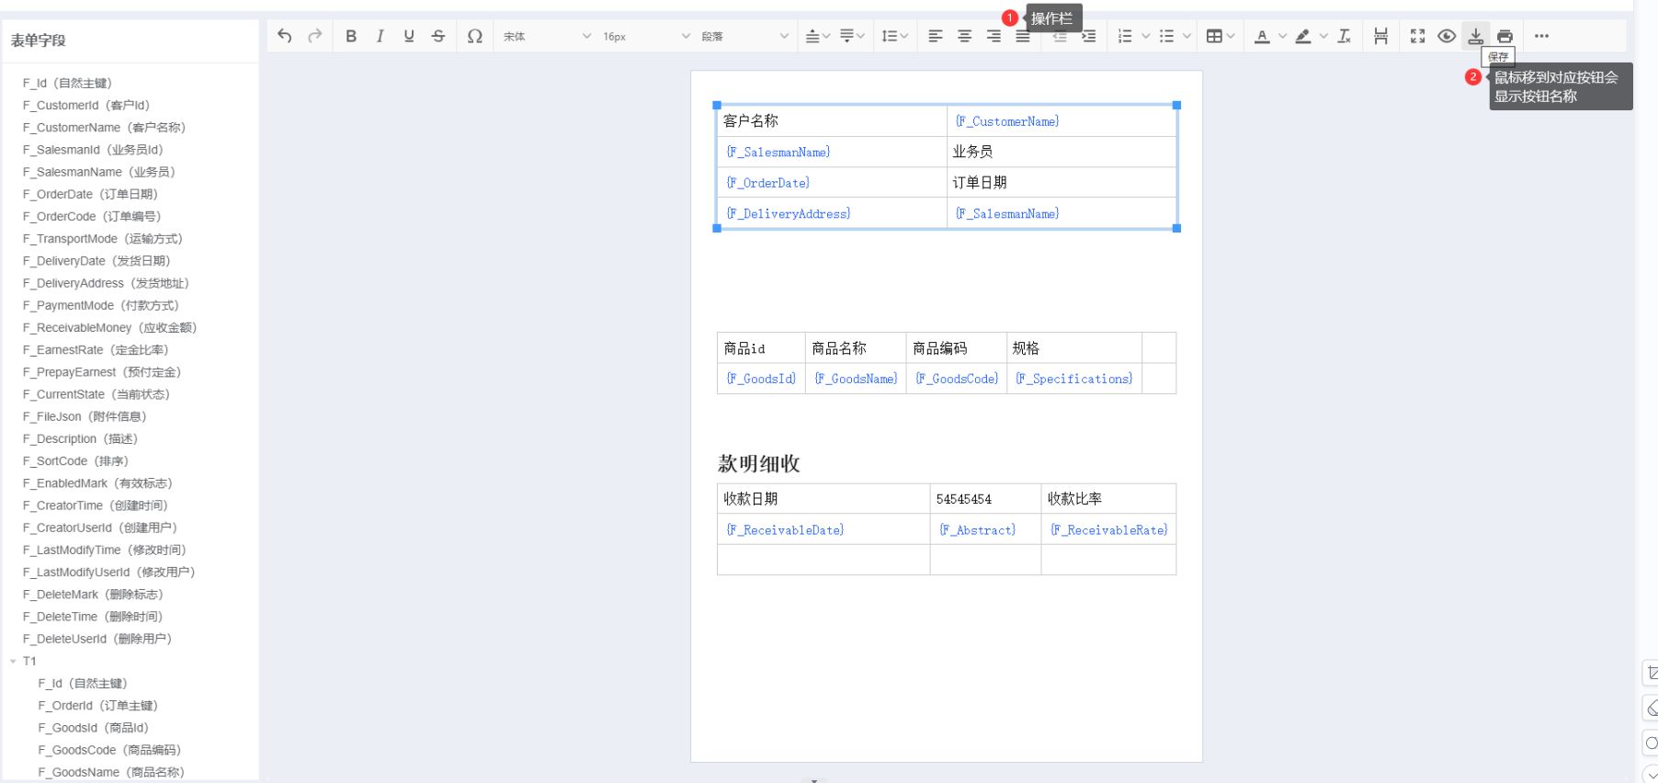Image resolution: width=1658 pixels, height=783 pixels.
Task: Toggle italic formatting
Action: 380,36
